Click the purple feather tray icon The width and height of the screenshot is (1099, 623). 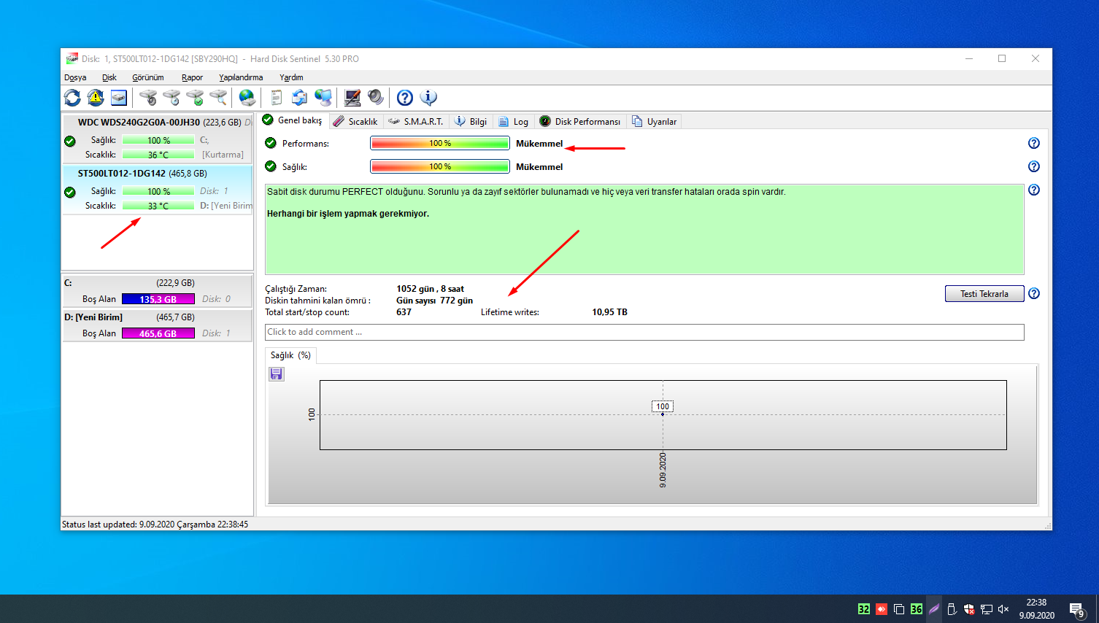pyautogui.click(x=934, y=609)
